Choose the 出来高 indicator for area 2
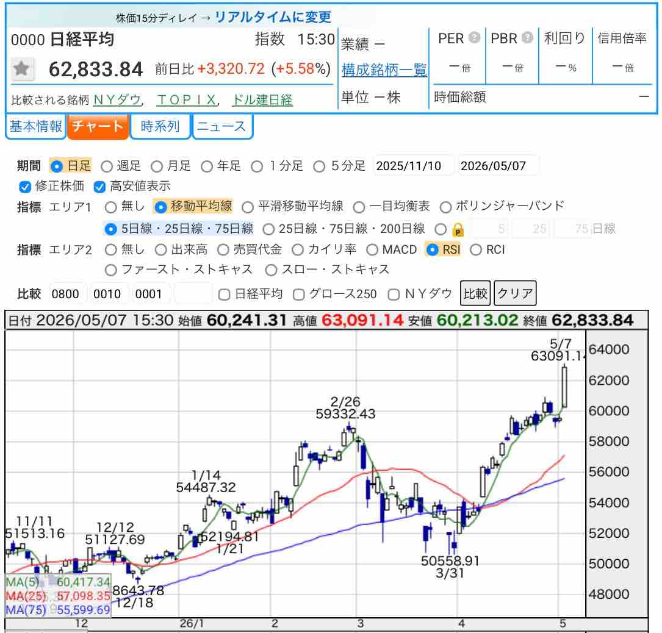 point(160,250)
